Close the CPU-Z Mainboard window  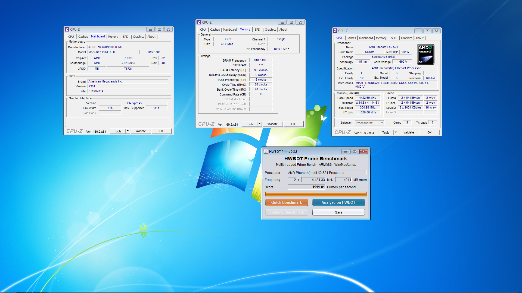[169, 29]
